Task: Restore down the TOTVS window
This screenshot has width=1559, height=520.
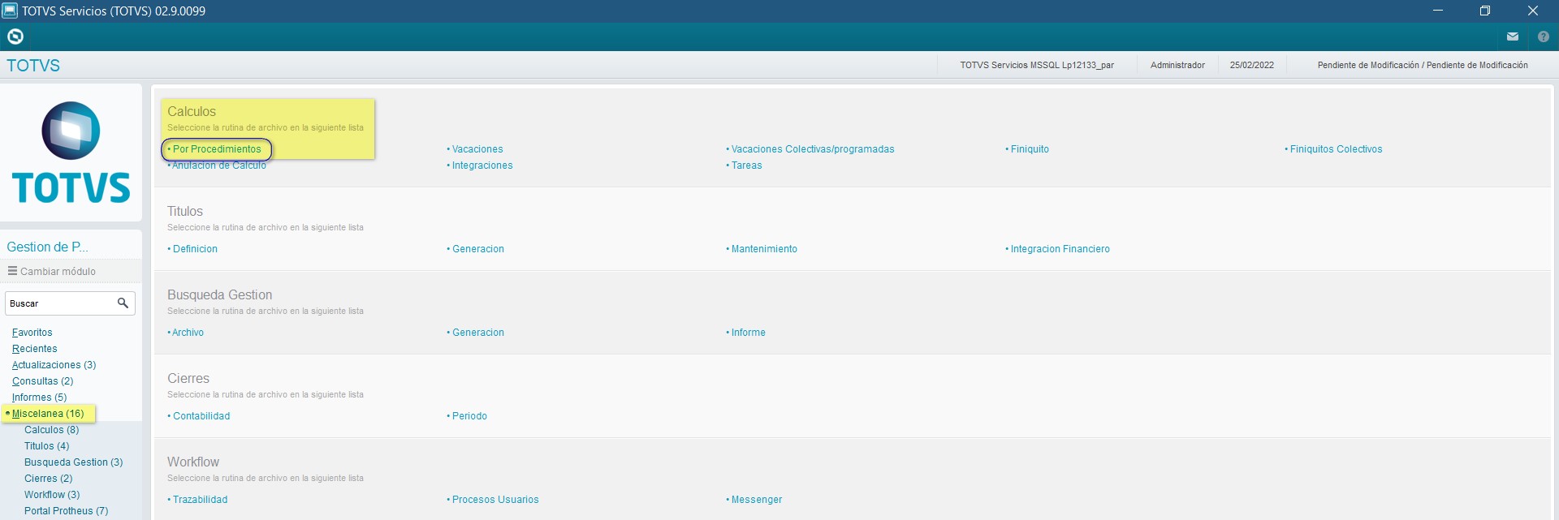Action: point(1485,11)
